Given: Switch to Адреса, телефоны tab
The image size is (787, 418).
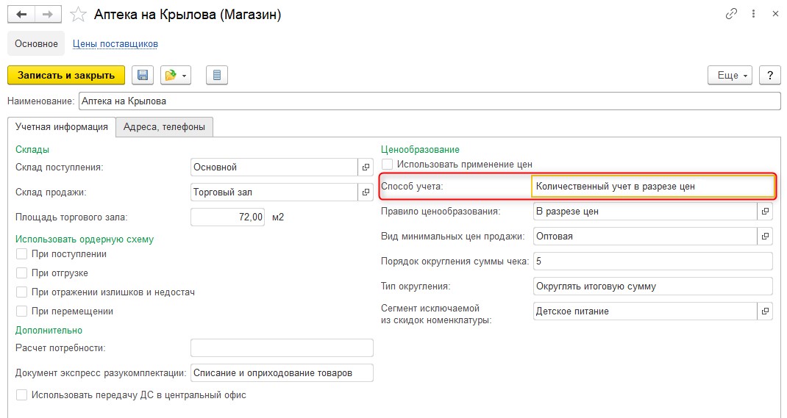Looking at the screenshot, I should pos(164,127).
